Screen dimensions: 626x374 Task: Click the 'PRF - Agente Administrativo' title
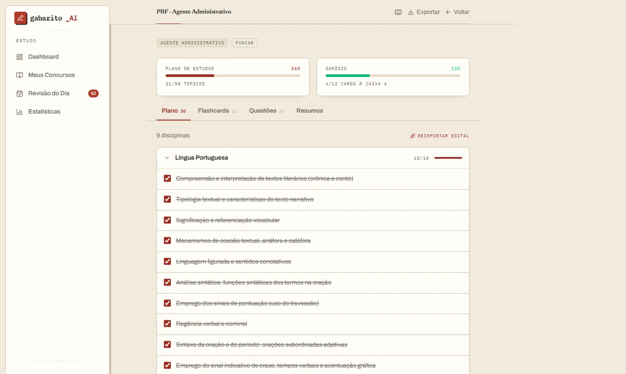(194, 12)
